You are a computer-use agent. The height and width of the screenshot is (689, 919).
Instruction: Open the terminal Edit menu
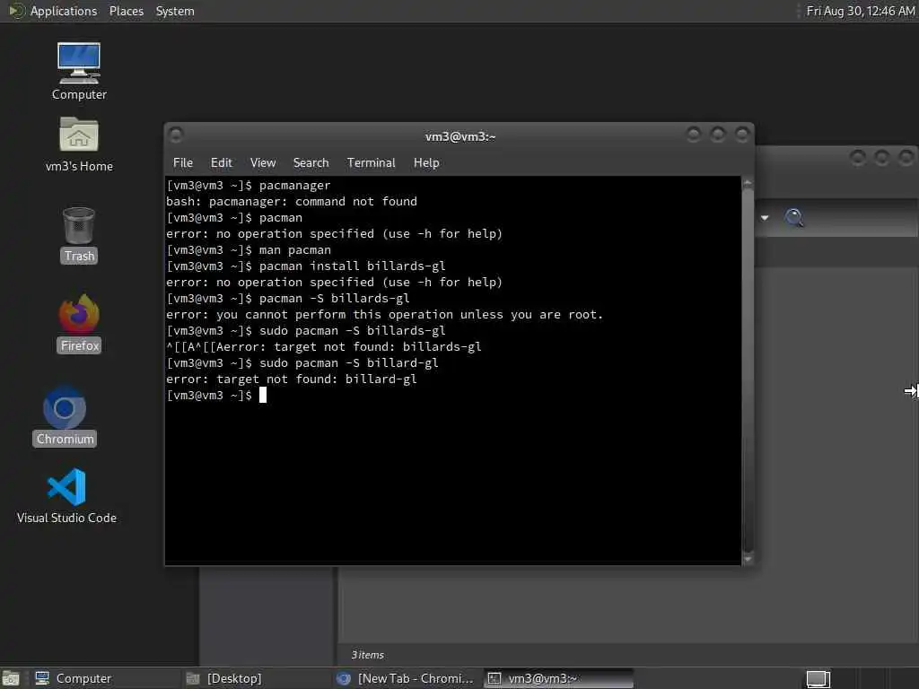pyautogui.click(x=221, y=163)
